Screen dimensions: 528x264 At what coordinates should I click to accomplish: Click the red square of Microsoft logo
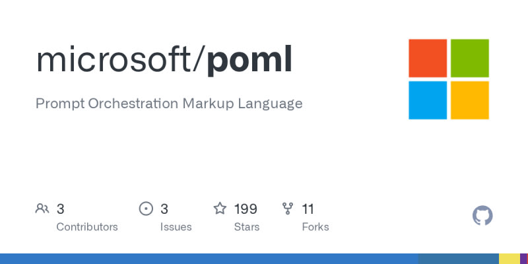428,58
